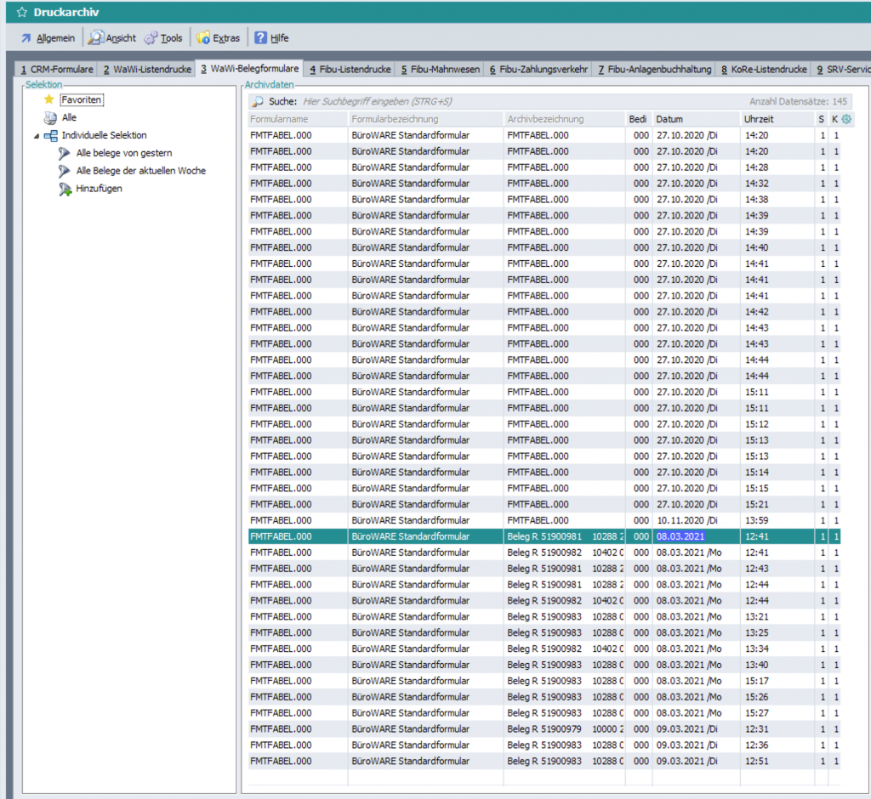Click Hinzufügen to add a selection

[99, 189]
